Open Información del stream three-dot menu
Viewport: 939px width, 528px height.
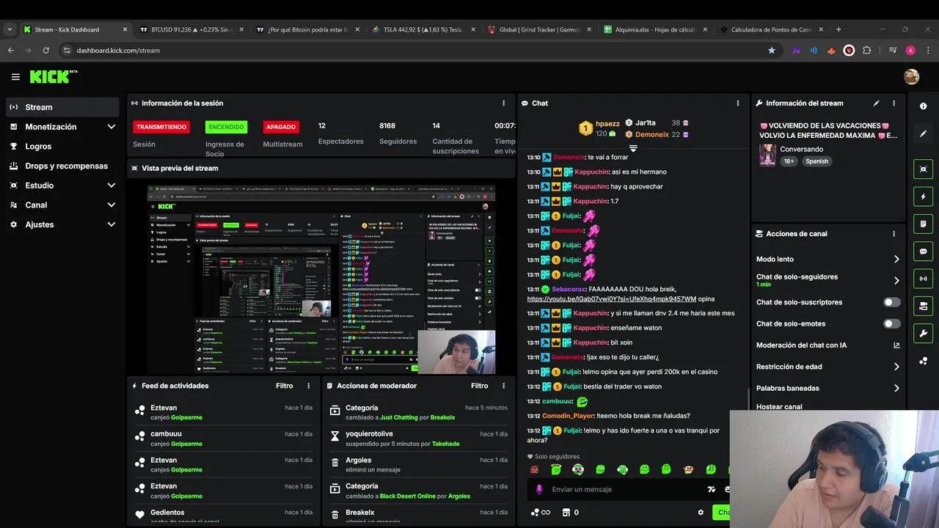click(894, 103)
